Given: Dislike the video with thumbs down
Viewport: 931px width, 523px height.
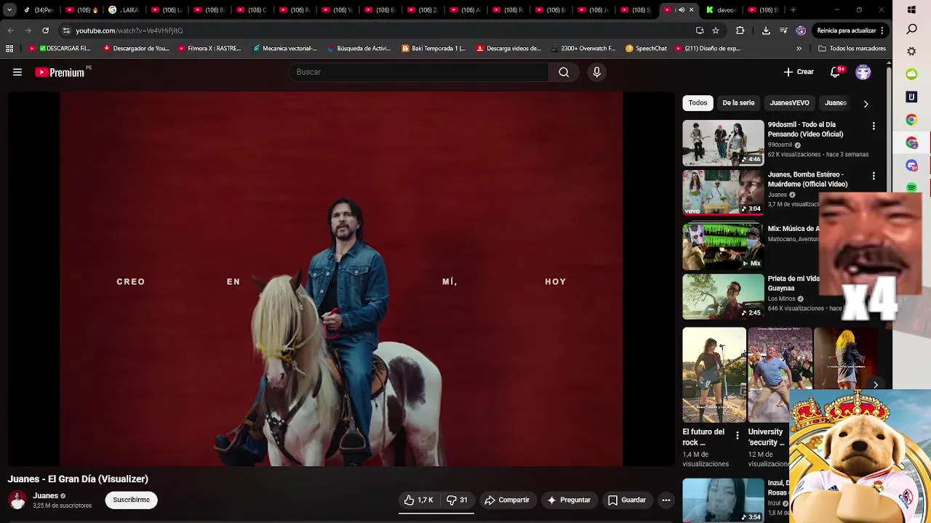Looking at the screenshot, I should [457, 500].
